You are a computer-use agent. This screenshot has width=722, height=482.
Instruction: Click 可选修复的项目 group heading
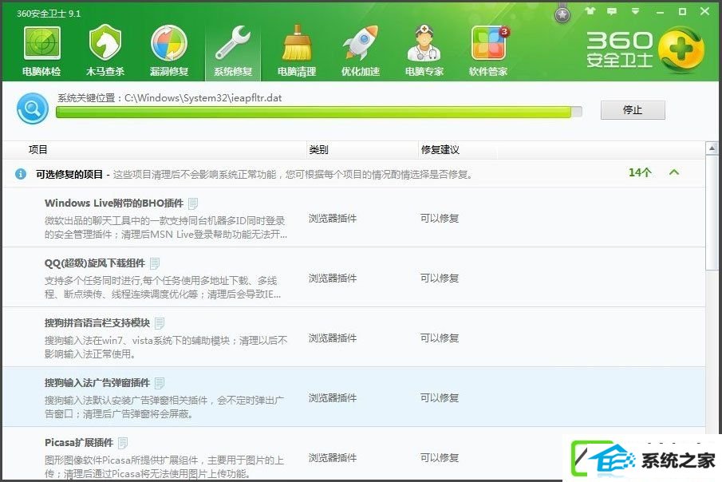click(69, 174)
